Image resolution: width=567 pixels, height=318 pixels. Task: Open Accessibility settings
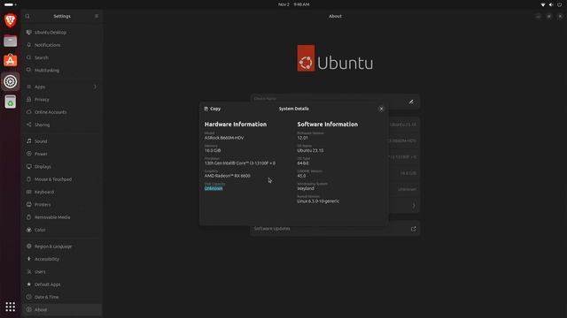62,259
